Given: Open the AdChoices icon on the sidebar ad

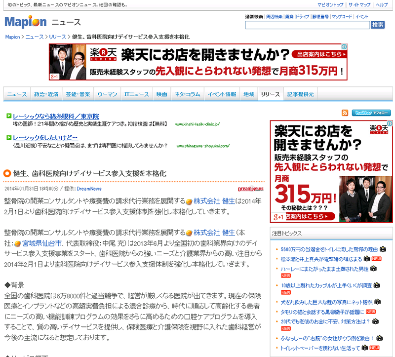Looking at the screenshot, I should tap(390, 123).
